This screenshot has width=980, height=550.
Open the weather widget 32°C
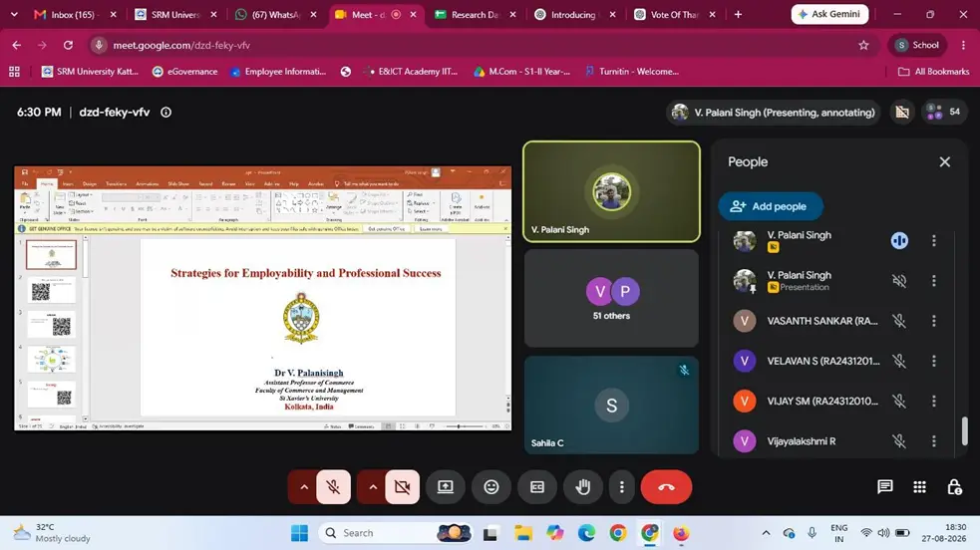[x=52, y=533]
